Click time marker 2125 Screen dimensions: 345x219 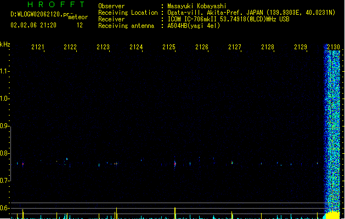click(169, 47)
